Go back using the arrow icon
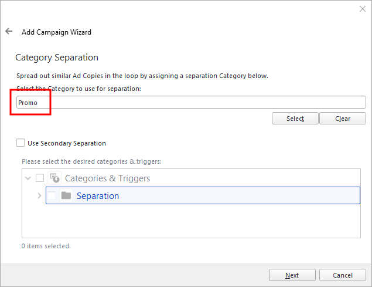Viewport: 372px width, 287px height. click(x=9, y=32)
